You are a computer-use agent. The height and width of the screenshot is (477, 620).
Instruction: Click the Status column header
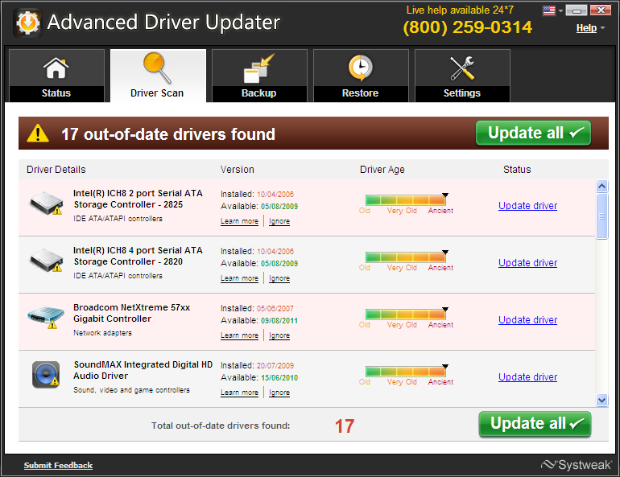[517, 170]
